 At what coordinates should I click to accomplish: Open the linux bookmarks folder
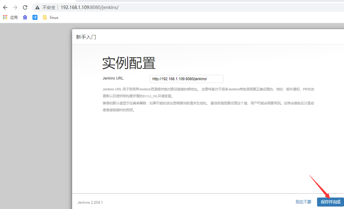51,17
